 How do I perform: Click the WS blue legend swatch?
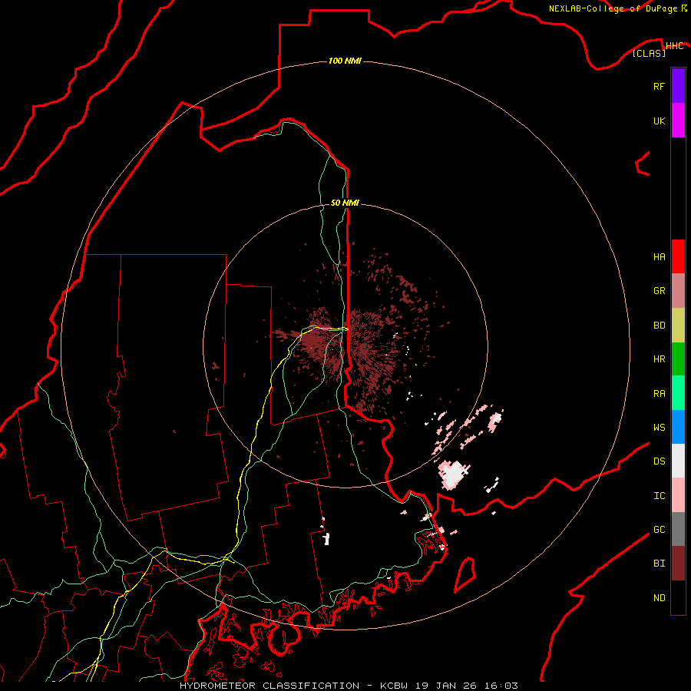(678, 427)
